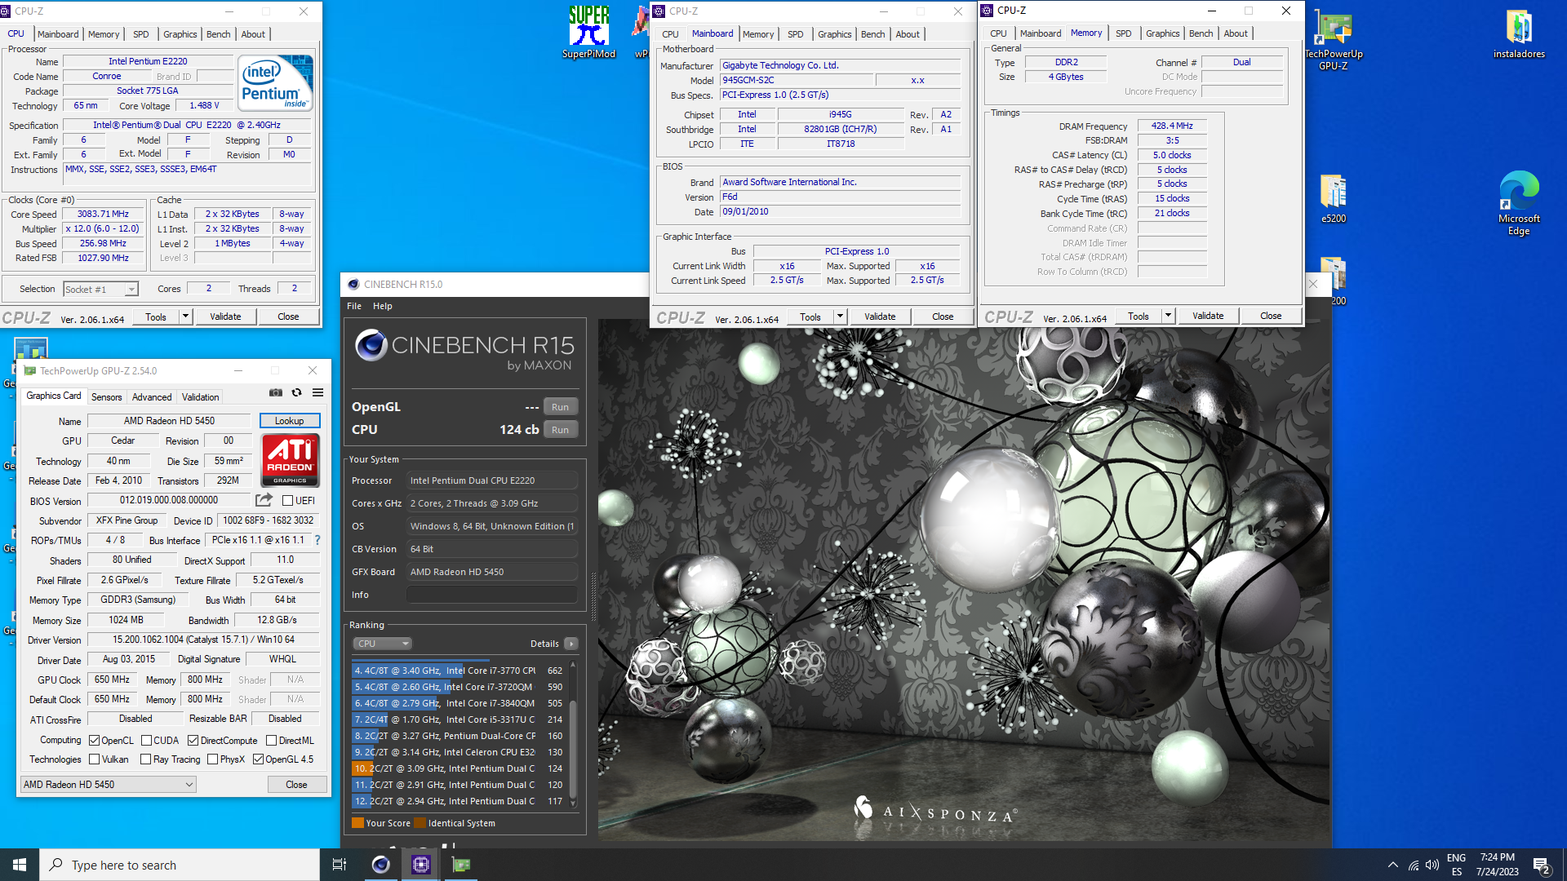This screenshot has width=1567, height=881.
Task: Click ENG ES language indicator
Action: (x=1456, y=865)
